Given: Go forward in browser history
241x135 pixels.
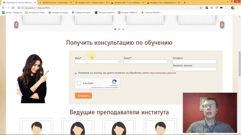Looking at the screenshot, I should tap(8, 8).
